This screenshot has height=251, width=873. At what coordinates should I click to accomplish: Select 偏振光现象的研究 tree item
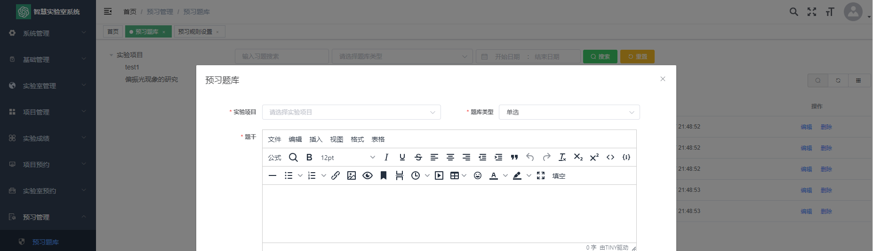[152, 79]
